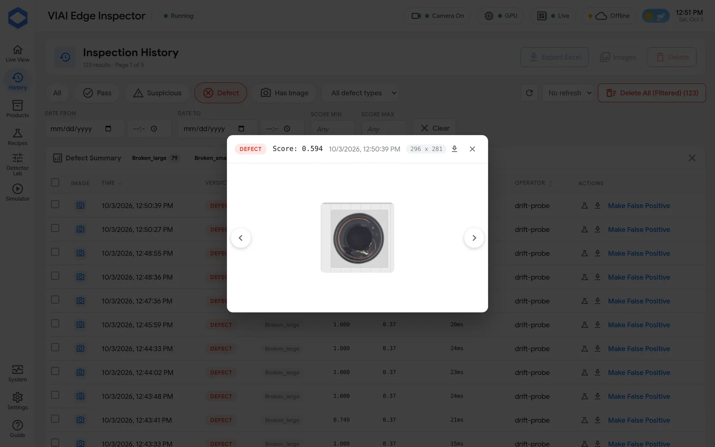The image size is (715, 447).
Task: Click the refresh icon button
Action: pyautogui.click(x=529, y=93)
